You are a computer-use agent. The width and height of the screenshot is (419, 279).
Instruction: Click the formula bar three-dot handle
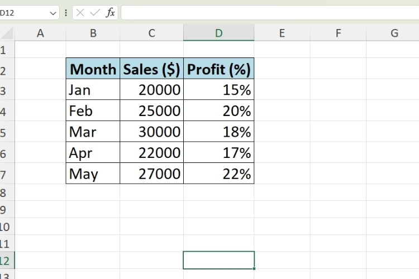66,13
